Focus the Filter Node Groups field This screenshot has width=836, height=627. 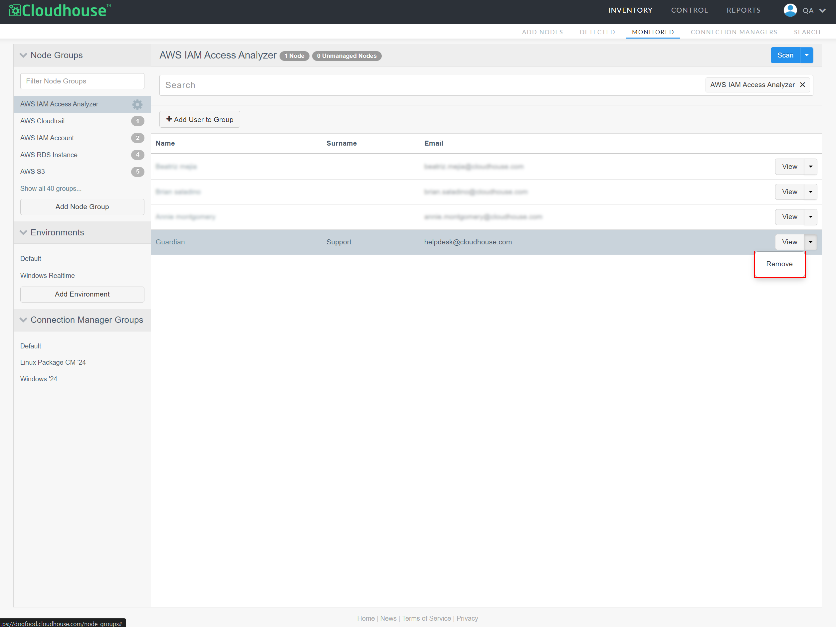82,81
